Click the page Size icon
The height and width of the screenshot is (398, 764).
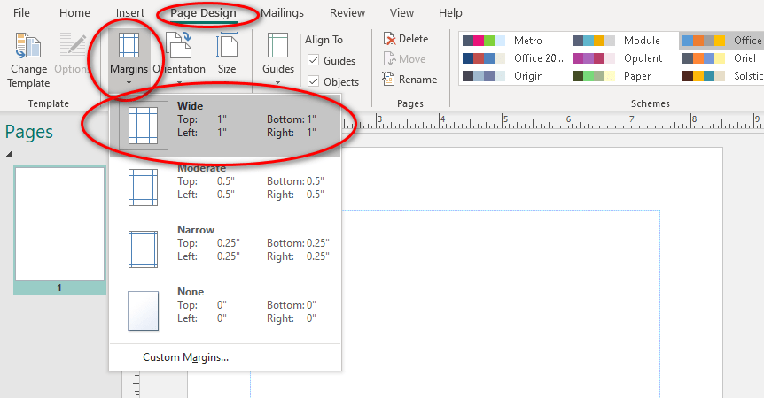pos(227,48)
